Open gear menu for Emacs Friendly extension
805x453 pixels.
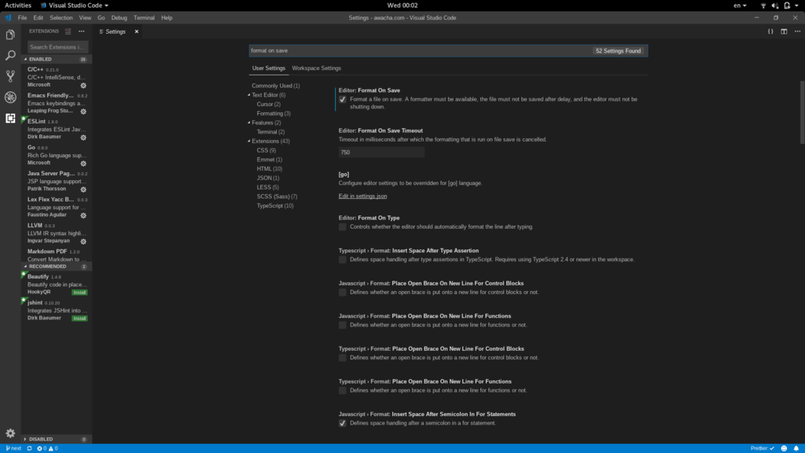pos(83,111)
